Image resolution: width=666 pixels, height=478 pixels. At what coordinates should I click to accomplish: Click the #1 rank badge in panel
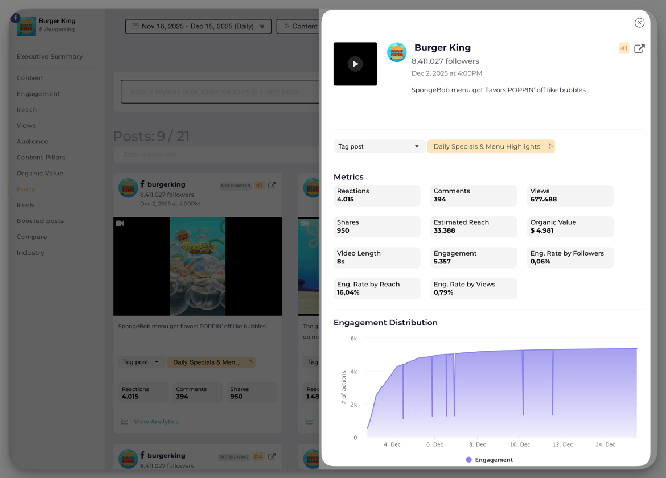624,48
